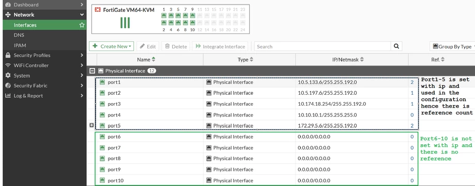Select Interfaces in the sidebar
The image size is (475, 186).
pyautogui.click(x=44, y=25)
